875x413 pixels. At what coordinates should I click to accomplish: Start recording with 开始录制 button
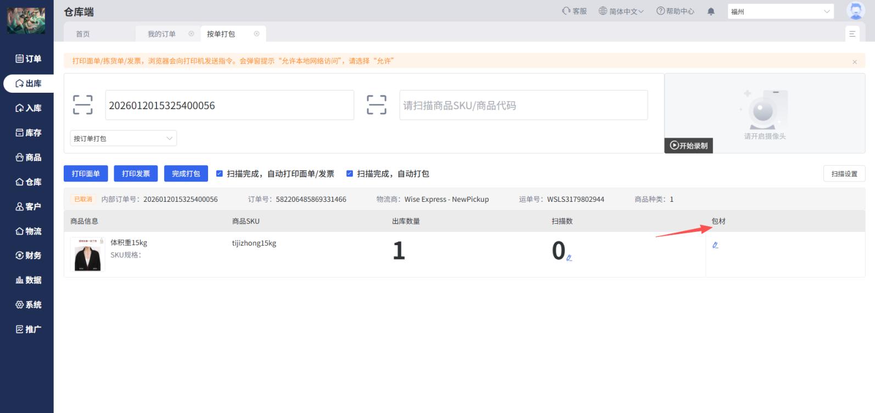[689, 146]
